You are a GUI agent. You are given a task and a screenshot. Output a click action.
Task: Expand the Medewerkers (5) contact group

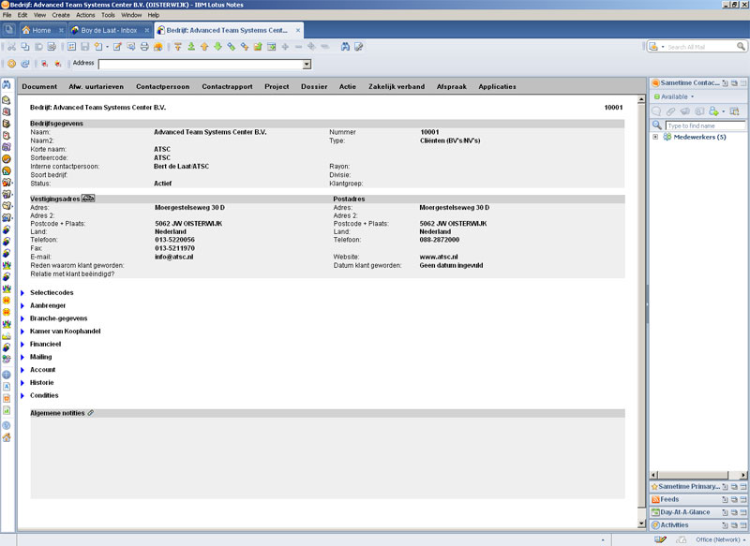tap(655, 137)
